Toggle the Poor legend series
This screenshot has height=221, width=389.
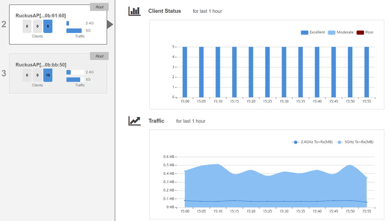365,32
